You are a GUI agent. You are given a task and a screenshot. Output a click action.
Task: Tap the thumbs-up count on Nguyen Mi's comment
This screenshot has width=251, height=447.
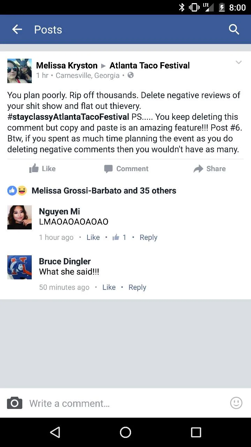[119, 237]
